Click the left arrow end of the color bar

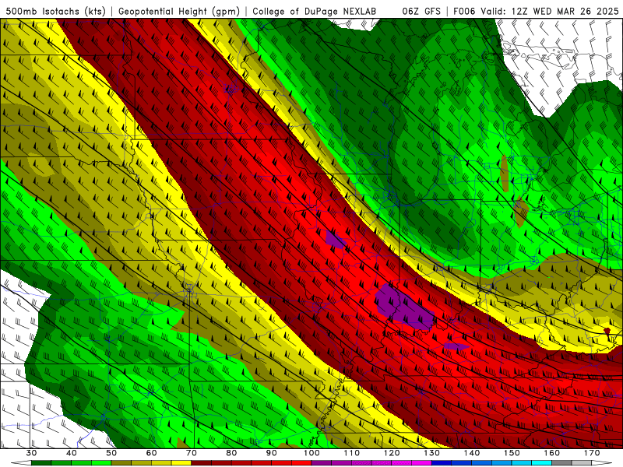[21, 462]
